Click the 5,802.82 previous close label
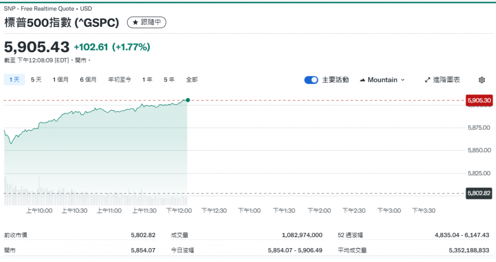496x262 pixels. coord(479,193)
